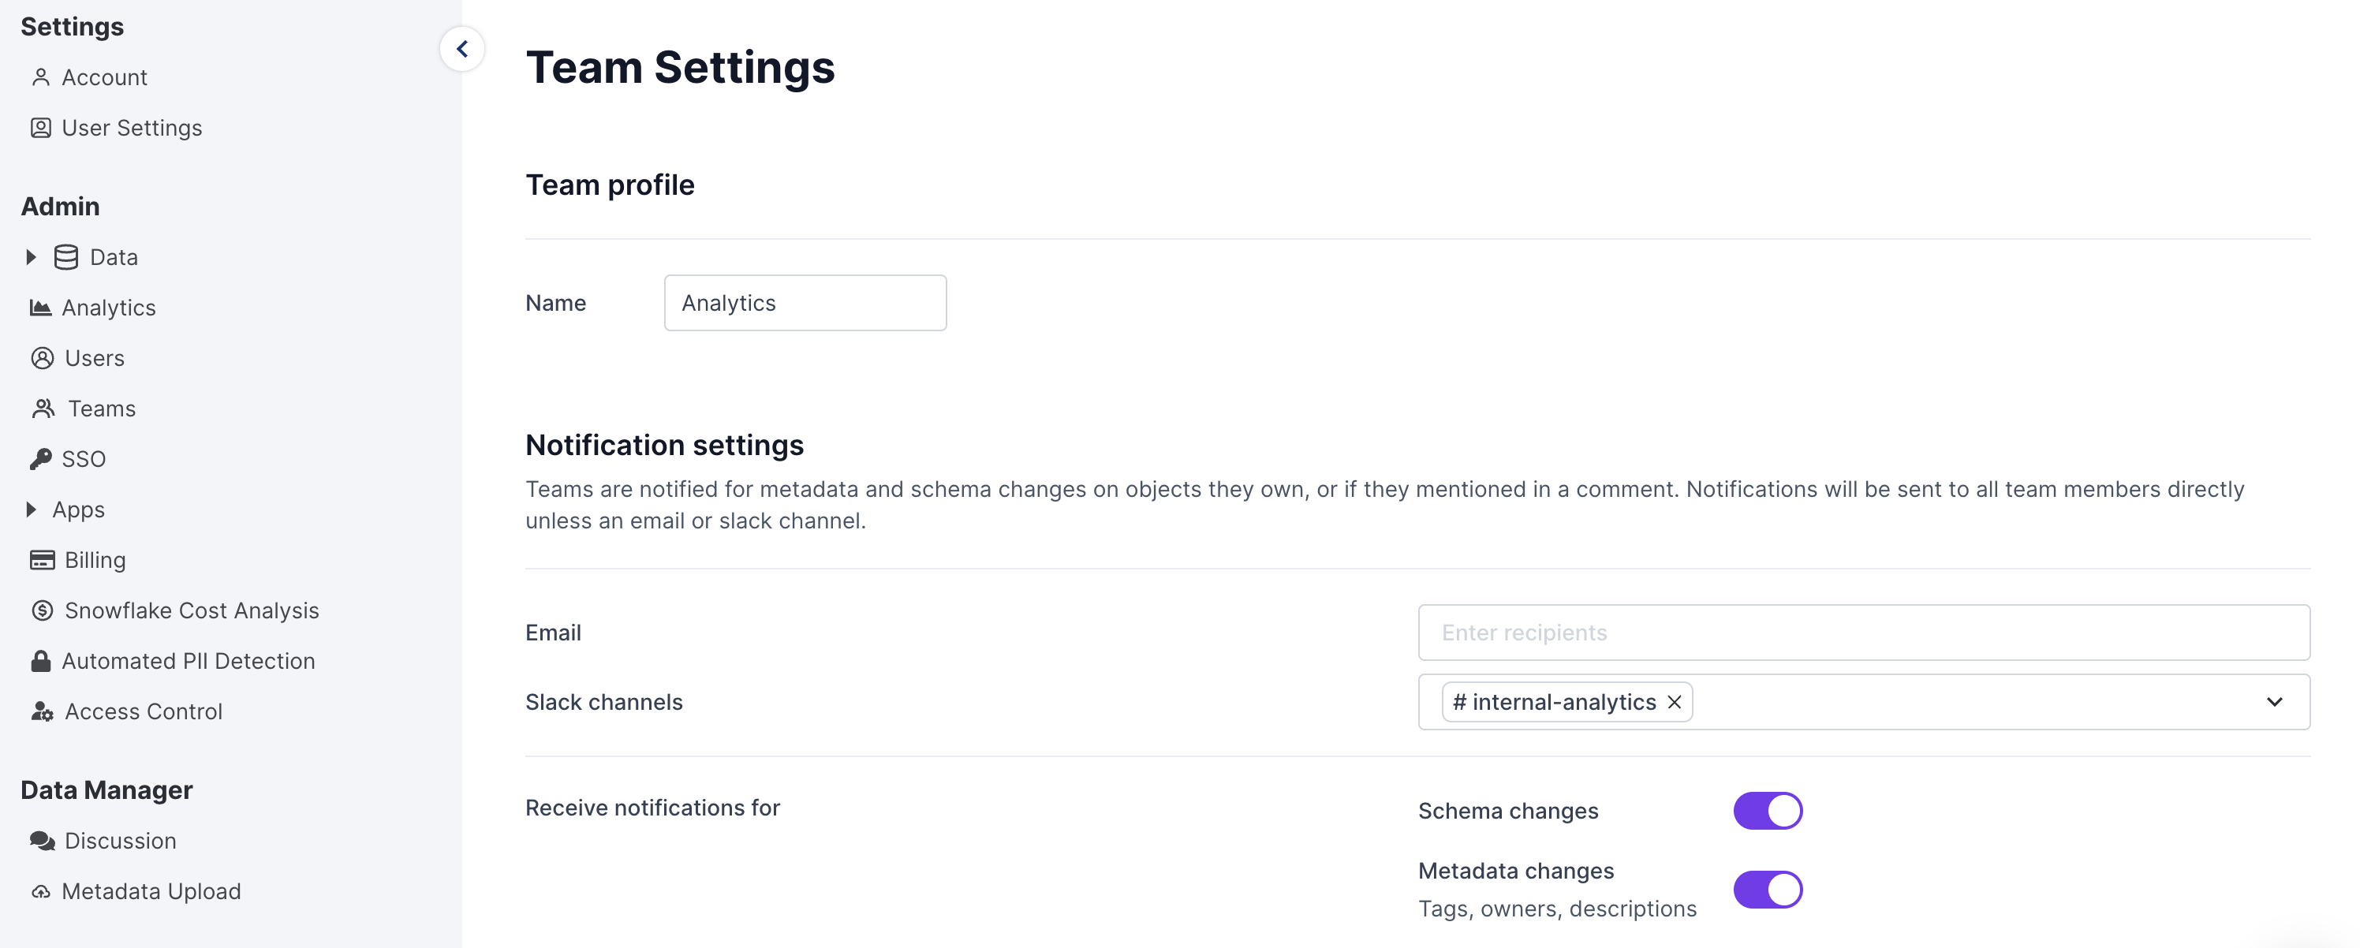The width and height of the screenshot is (2360, 948).
Task: Remove the internal-analytics Slack channel tag
Action: coord(1674,702)
